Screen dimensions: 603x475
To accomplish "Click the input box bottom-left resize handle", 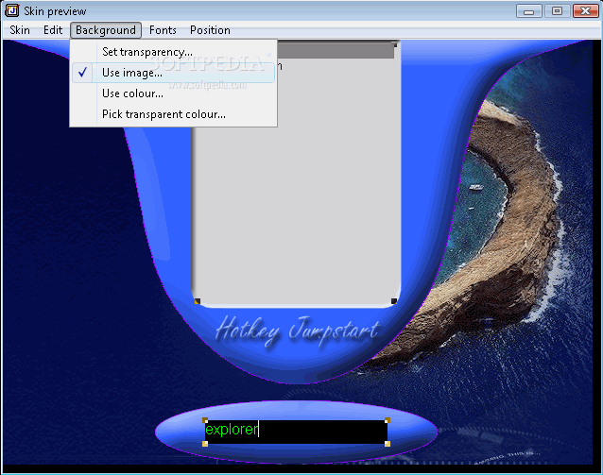I will [x=205, y=444].
